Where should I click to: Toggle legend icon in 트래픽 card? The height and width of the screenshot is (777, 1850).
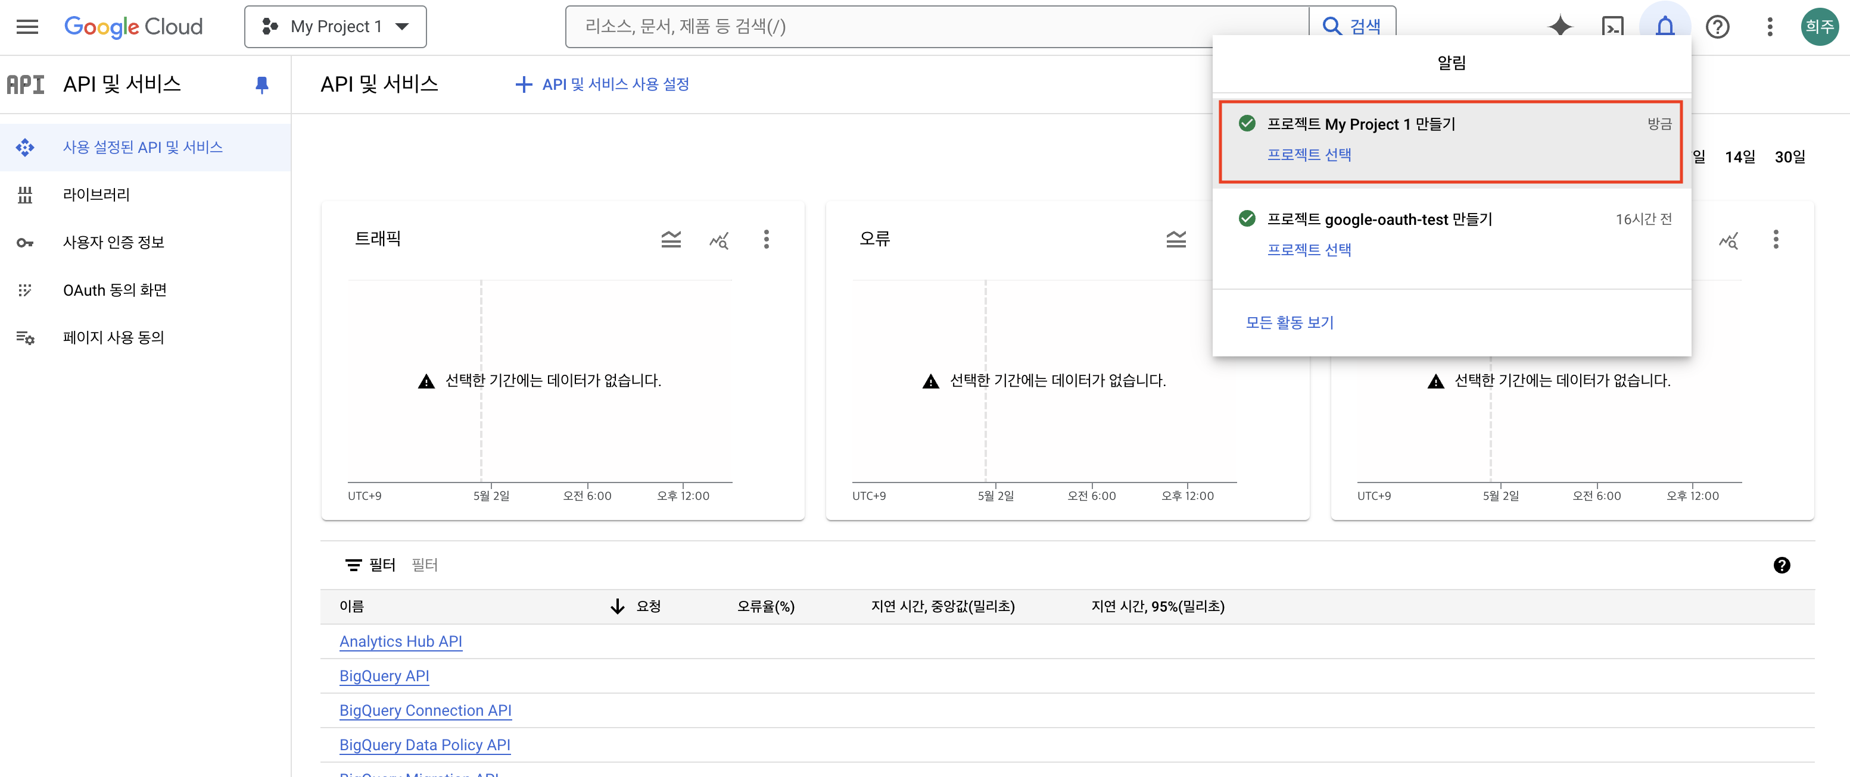coord(671,239)
